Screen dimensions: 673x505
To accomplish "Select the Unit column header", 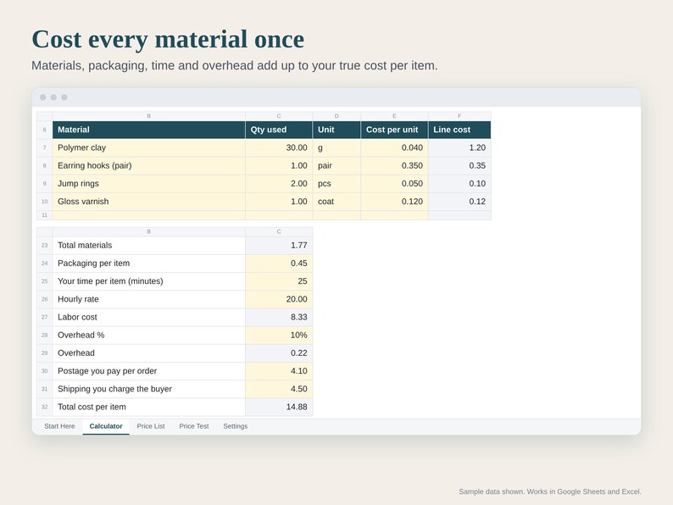I will coord(336,130).
